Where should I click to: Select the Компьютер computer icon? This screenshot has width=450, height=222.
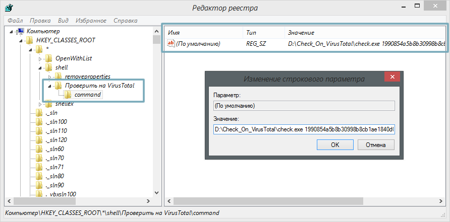21,31
